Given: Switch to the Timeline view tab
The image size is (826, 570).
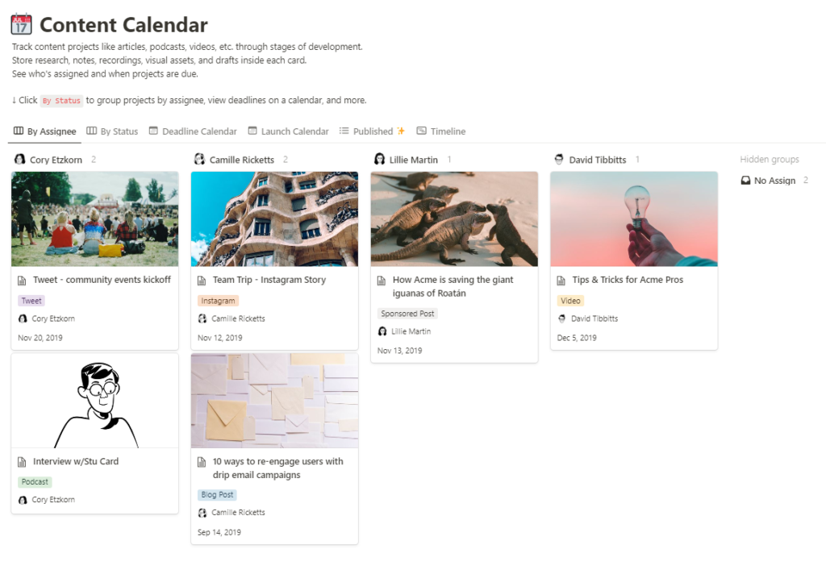Looking at the screenshot, I should click(441, 131).
